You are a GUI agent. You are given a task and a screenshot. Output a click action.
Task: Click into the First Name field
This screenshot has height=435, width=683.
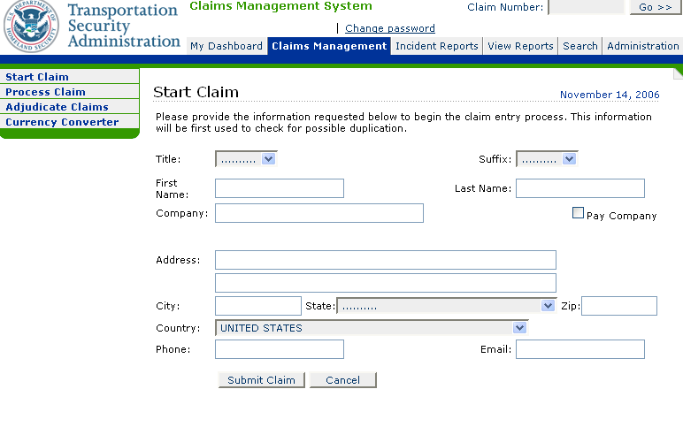280,188
